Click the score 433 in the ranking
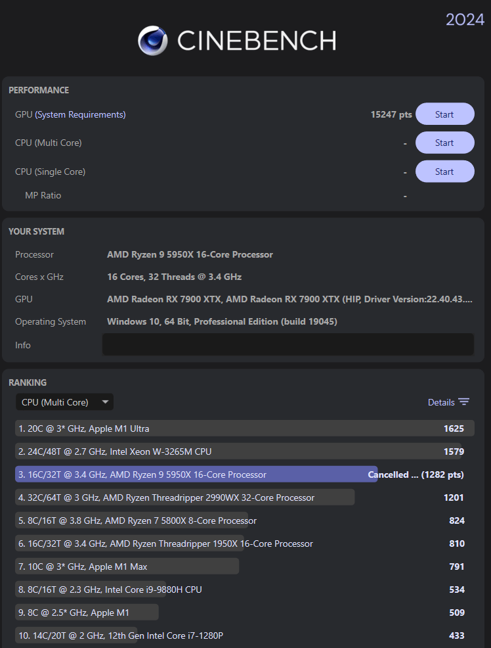The height and width of the screenshot is (648, 491). coord(457,636)
